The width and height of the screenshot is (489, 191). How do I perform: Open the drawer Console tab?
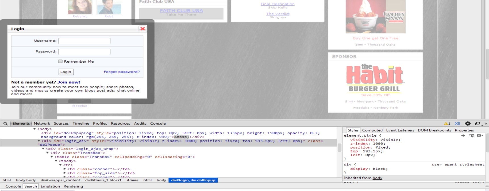pos(13,186)
